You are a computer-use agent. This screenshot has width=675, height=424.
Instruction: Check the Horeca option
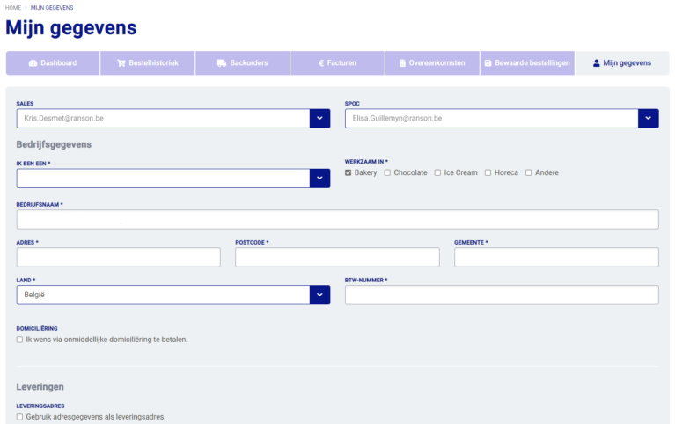(487, 172)
